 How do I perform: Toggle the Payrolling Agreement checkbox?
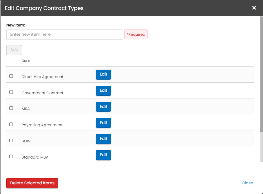click(x=11, y=124)
